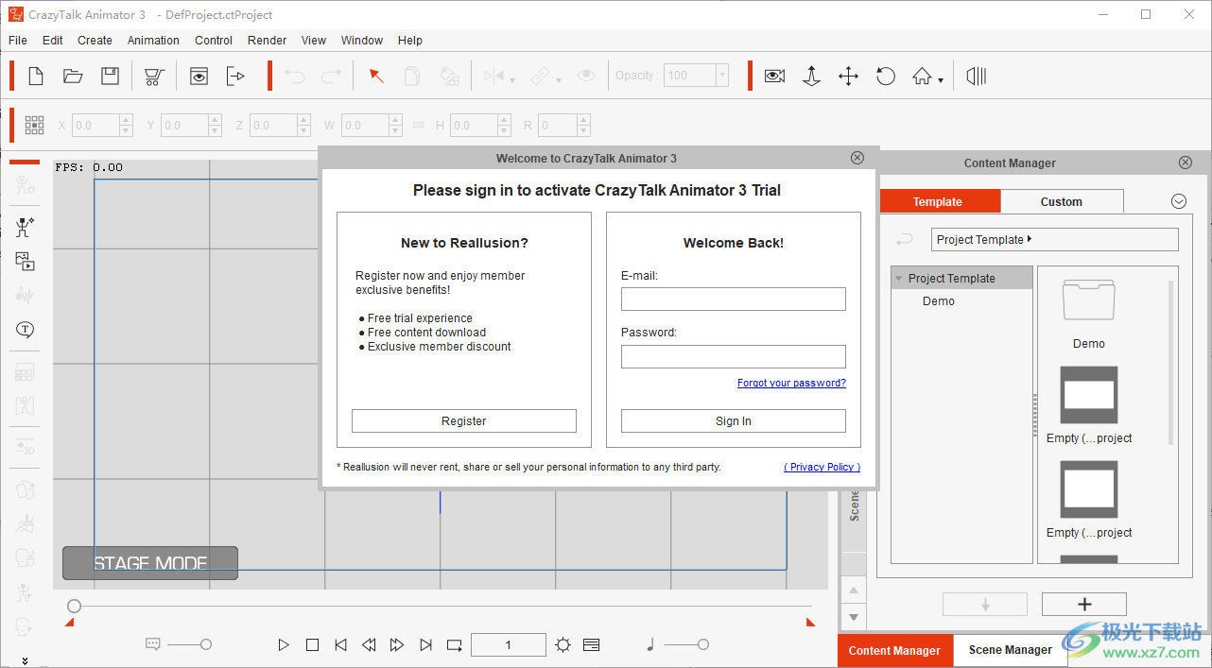Save project with the floppy disk icon
The width and height of the screenshot is (1212, 668).
(111, 76)
